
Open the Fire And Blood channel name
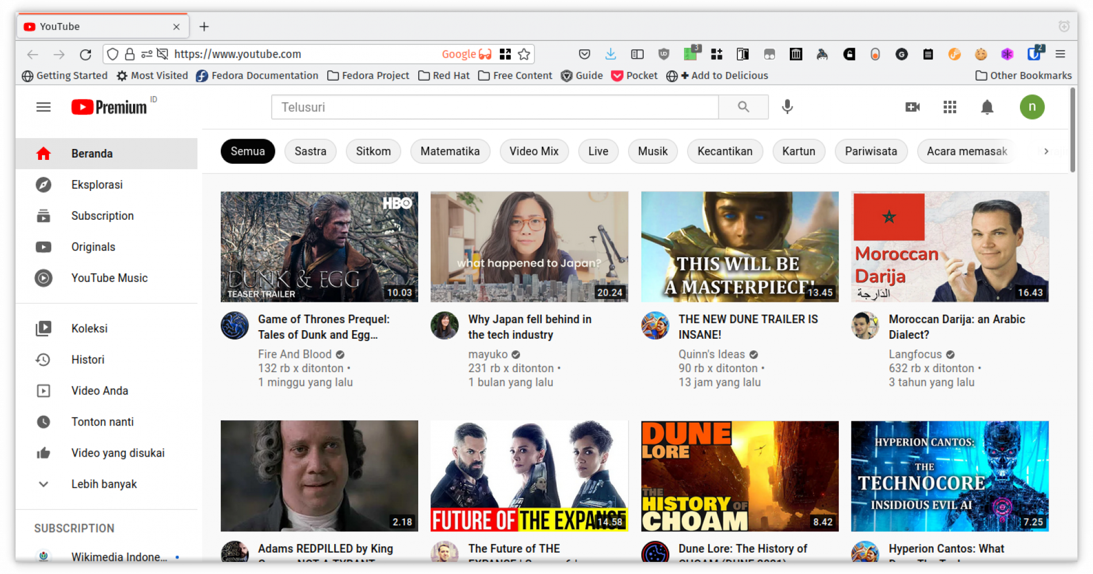pos(295,354)
